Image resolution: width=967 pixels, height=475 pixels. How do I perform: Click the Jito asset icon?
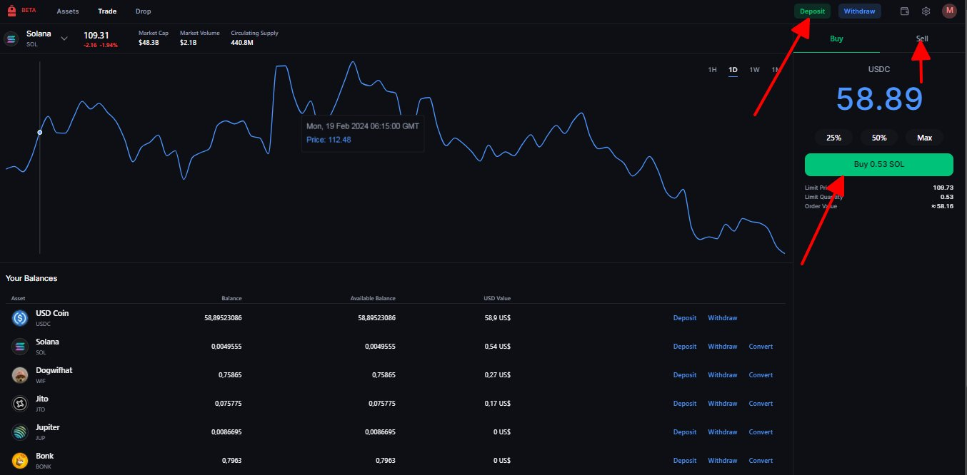pyautogui.click(x=19, y=404)
